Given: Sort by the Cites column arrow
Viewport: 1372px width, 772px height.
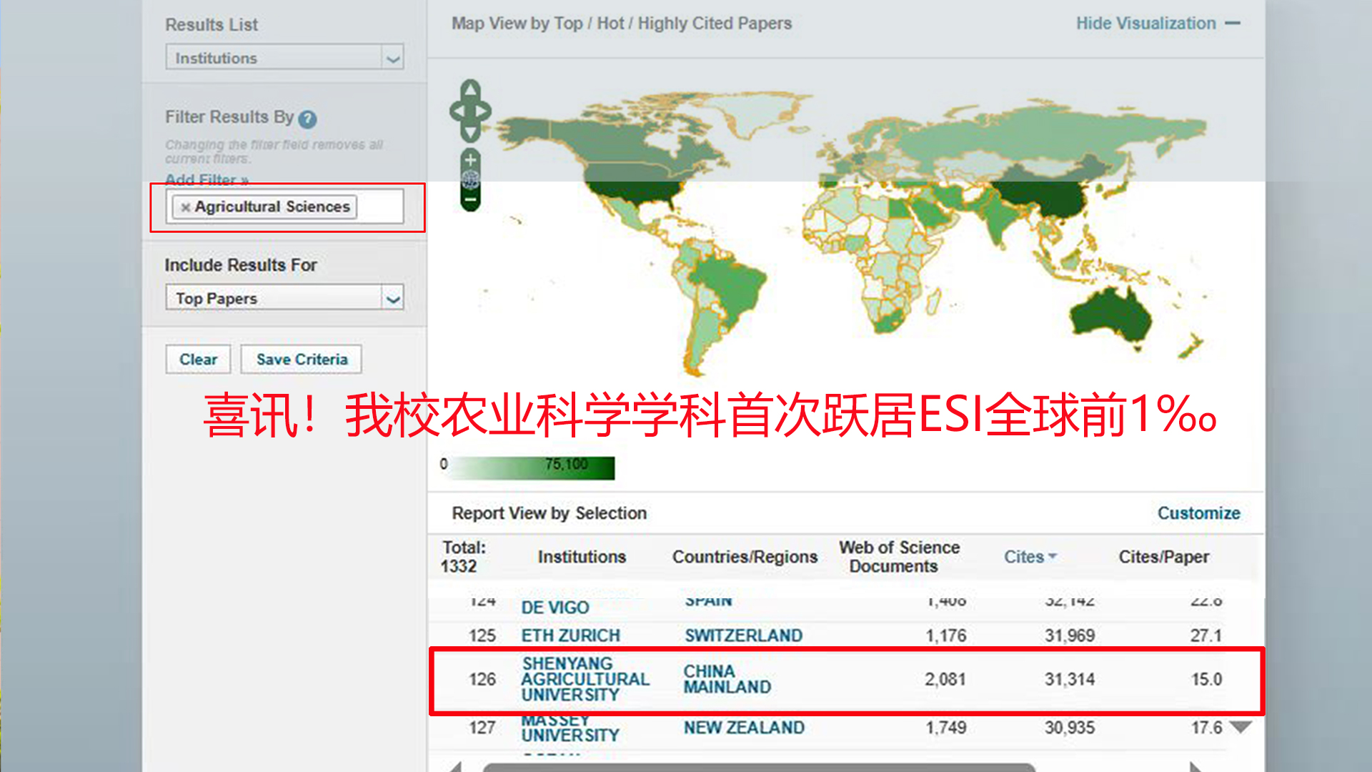Looking at the screenshot, I should [x=1052, y=556].
